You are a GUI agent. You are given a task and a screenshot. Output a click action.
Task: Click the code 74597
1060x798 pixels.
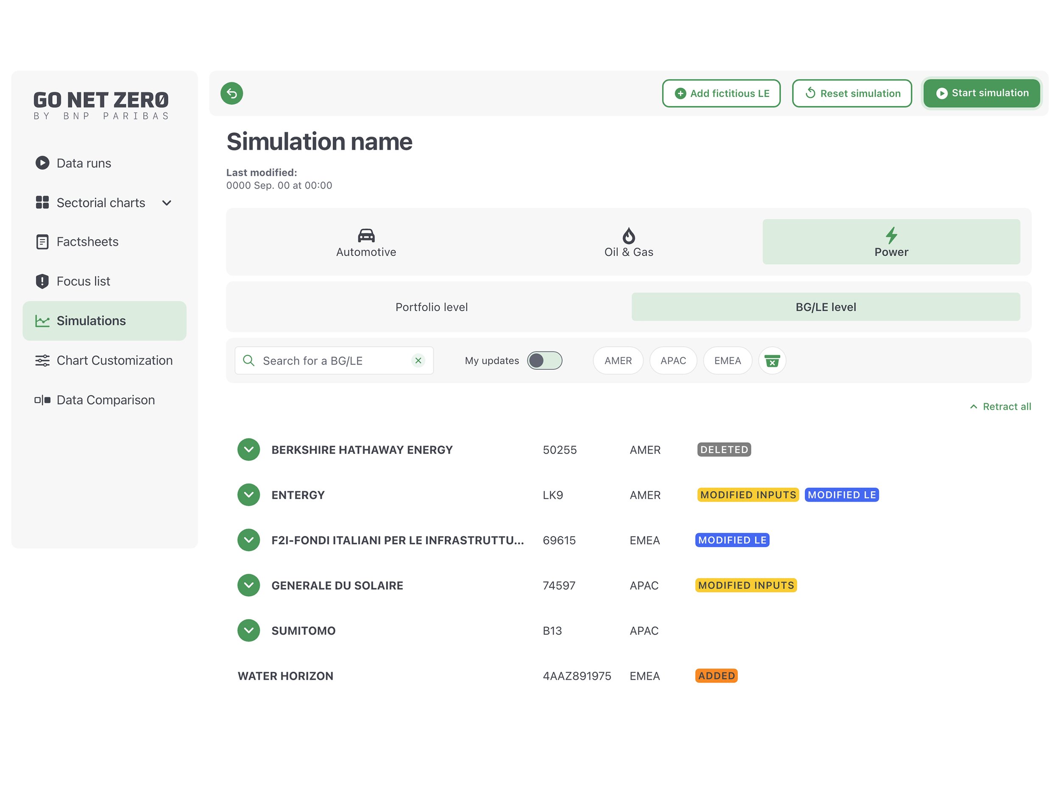pyautogui.click(x=559, y=585)
